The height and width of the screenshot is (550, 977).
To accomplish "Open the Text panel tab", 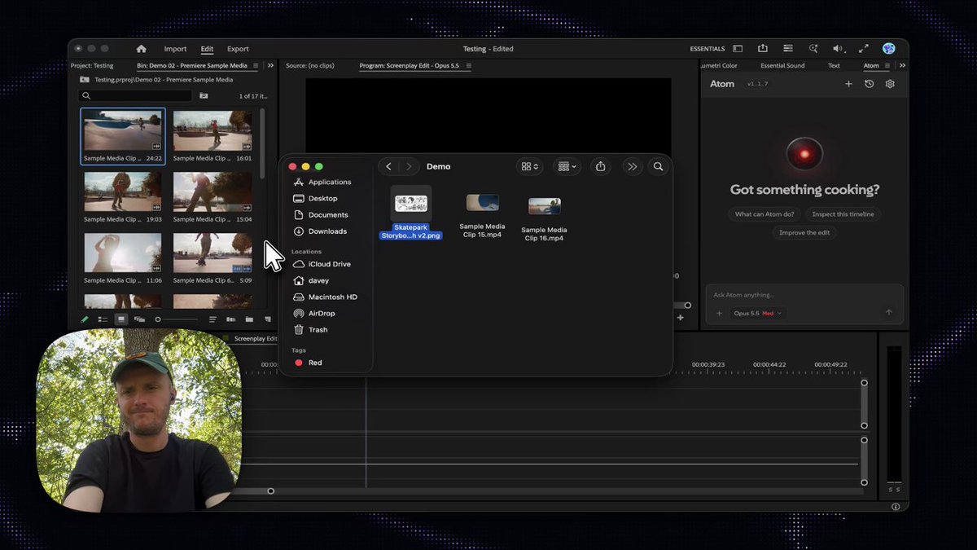I will pyautogui.click(x=834, y=65).
